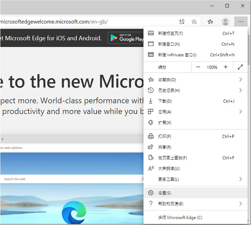Click the Ctrl+Shift+N shortcut text
Screen dimensions: 251x225
222,55
